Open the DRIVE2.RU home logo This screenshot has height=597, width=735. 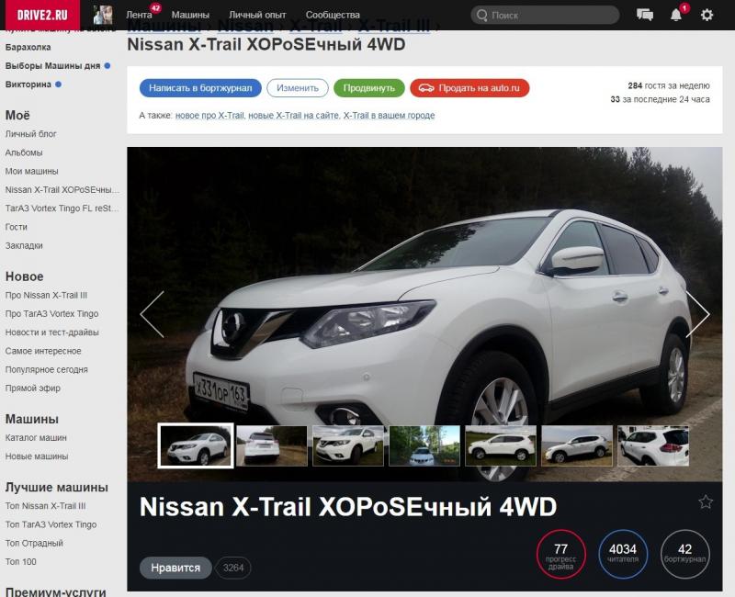(42, 15)
